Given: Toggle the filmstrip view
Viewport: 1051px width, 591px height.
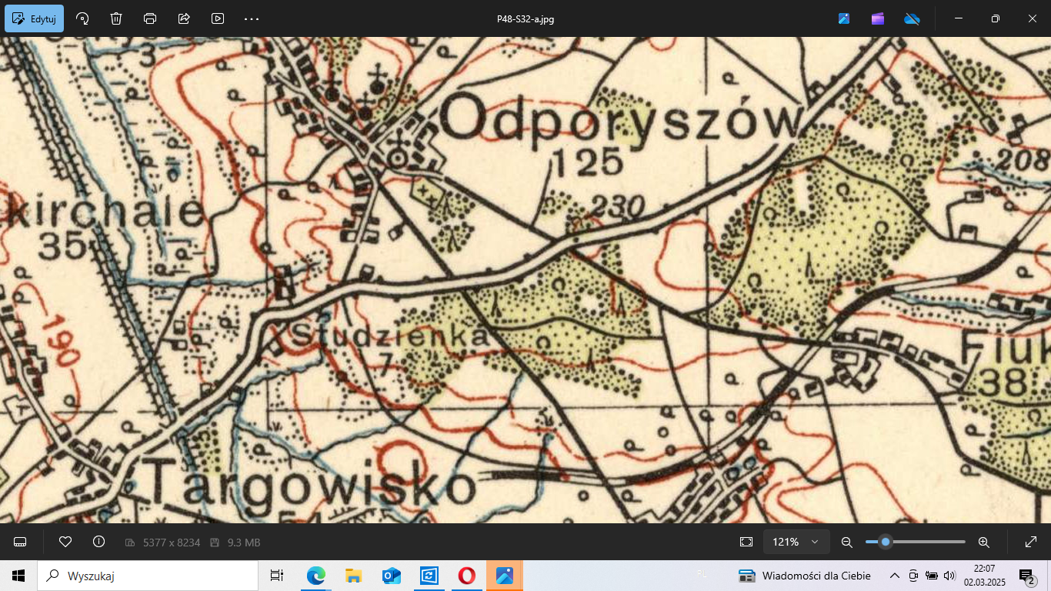Looking at the screenshot, I should tap(20, 542).
